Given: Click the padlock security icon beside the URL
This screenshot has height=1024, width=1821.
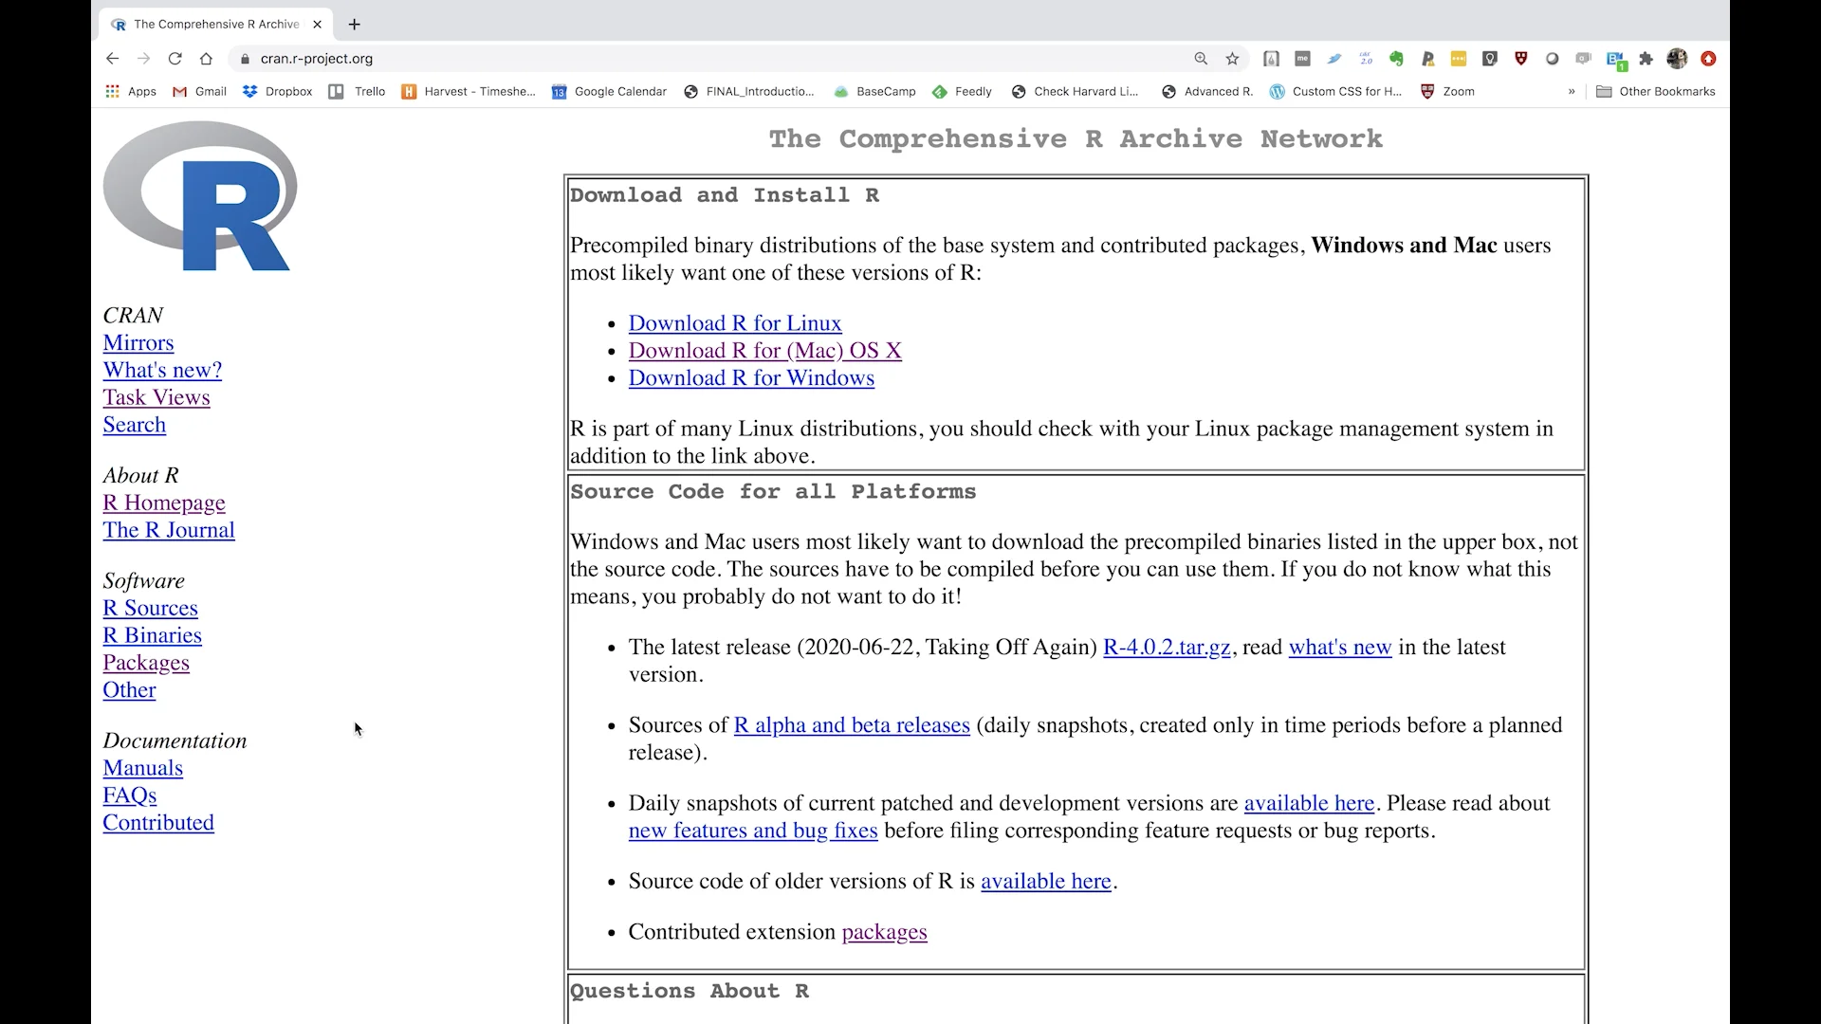Looking at the screenshot, I should [244, 59].
